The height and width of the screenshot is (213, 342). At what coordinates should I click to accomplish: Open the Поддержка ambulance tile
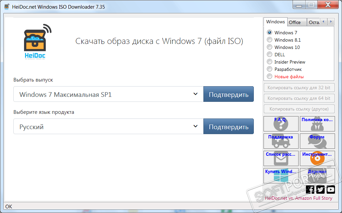(281, 141)
